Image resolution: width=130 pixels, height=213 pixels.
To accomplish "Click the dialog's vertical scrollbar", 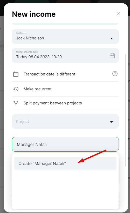I will (x=126, y=110).
